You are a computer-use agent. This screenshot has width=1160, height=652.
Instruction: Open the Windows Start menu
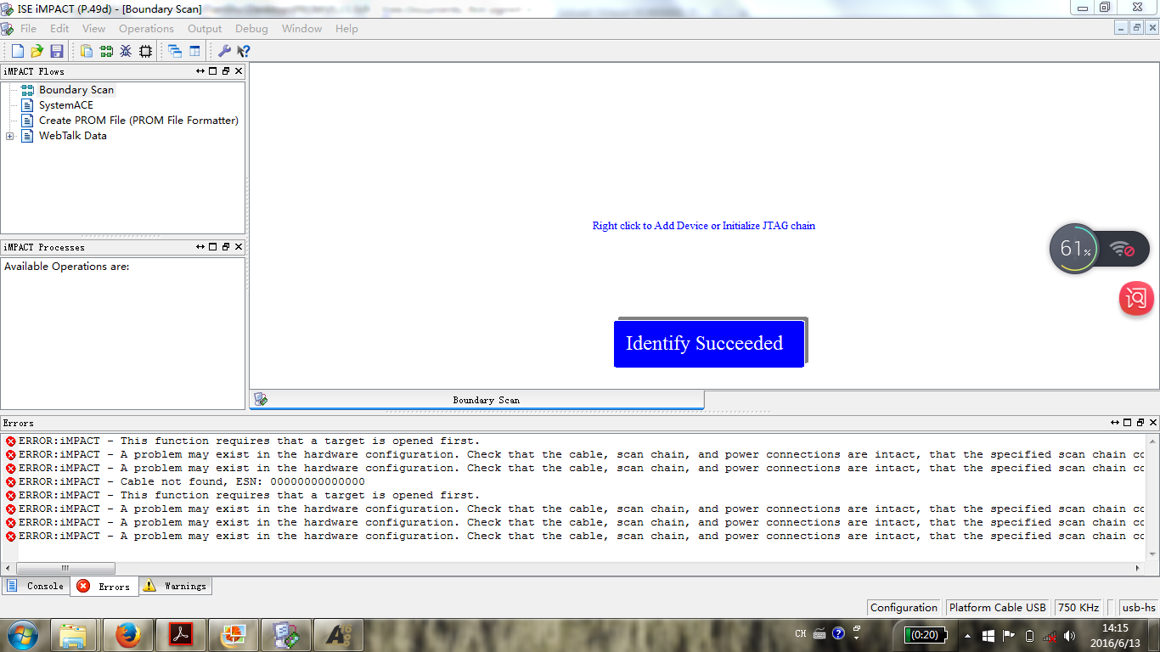click(x=22, y=635)
